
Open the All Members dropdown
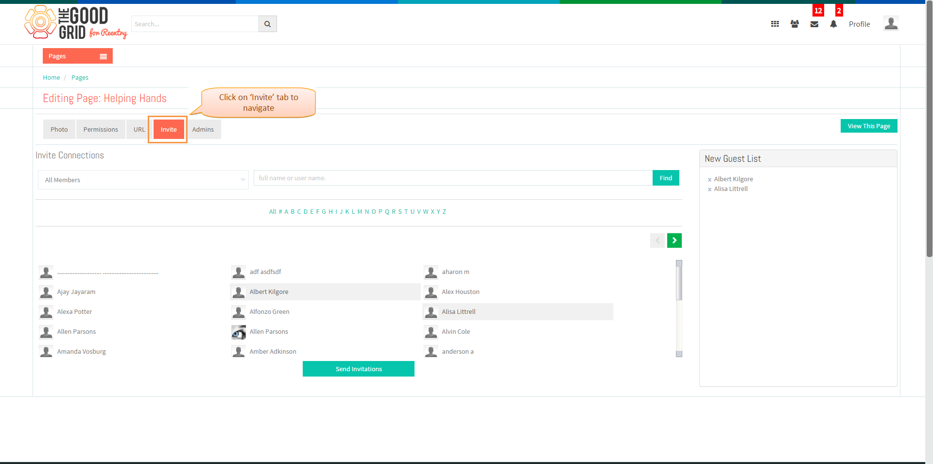[143, 180]
